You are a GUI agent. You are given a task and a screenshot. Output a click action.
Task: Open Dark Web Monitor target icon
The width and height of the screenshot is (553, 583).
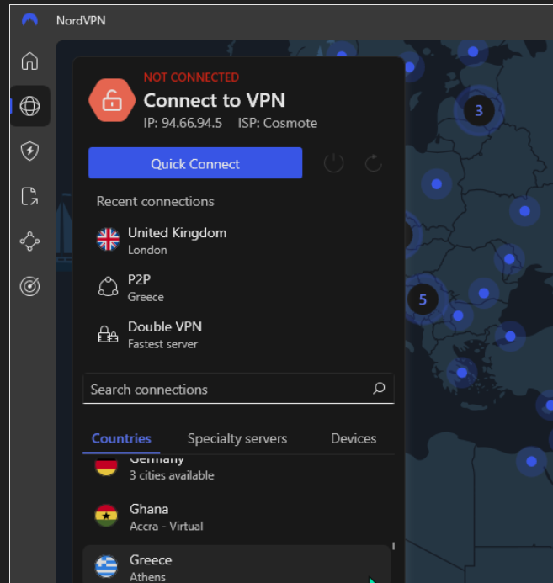click(29, 286)
